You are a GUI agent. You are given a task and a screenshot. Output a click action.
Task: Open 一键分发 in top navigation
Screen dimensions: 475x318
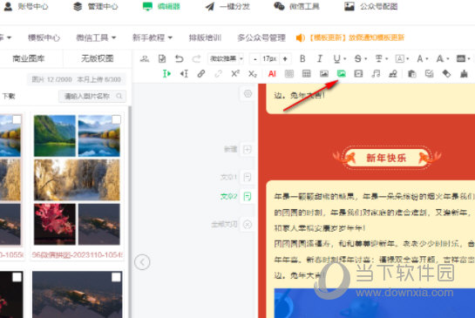227,6
